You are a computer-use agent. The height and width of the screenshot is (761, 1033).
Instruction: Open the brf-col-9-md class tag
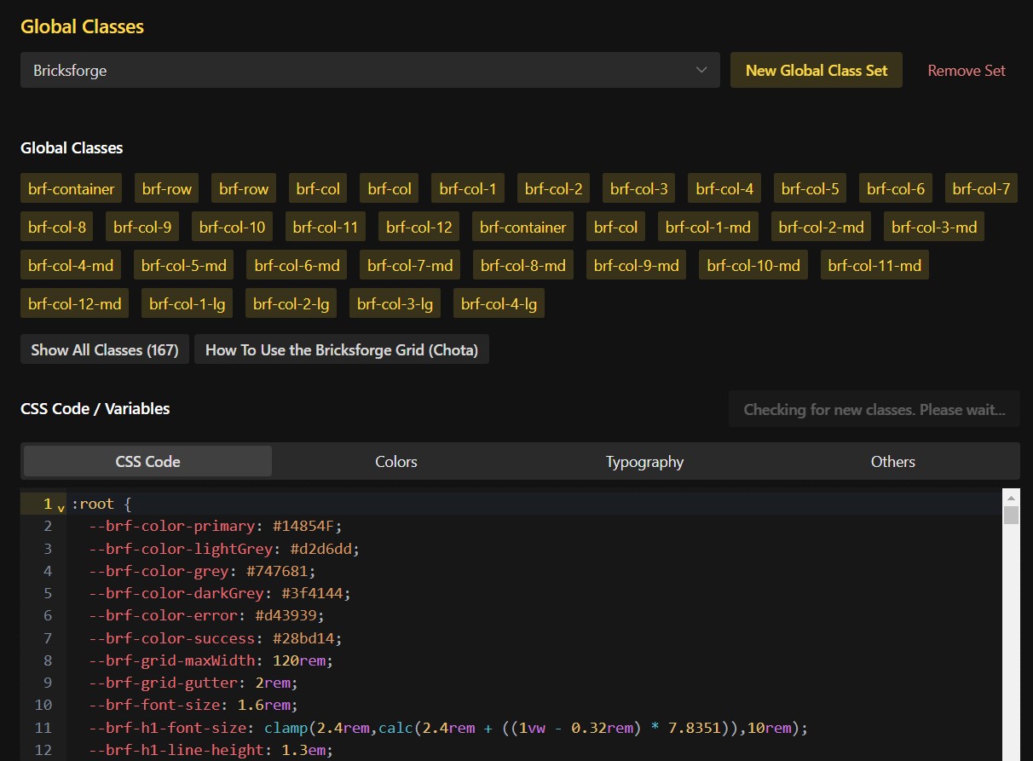coord(636,265)
